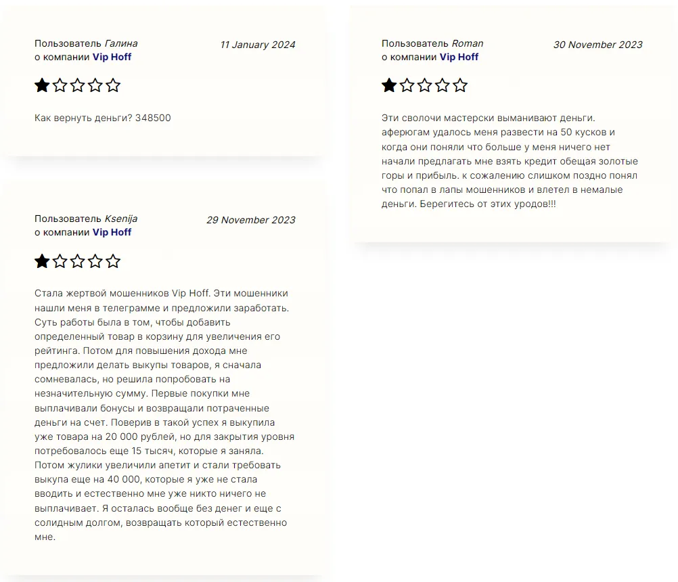This screenshot has width=678, height=582.
Task: Click Roman's review text about scammers
Action: (x=510, y=161)
